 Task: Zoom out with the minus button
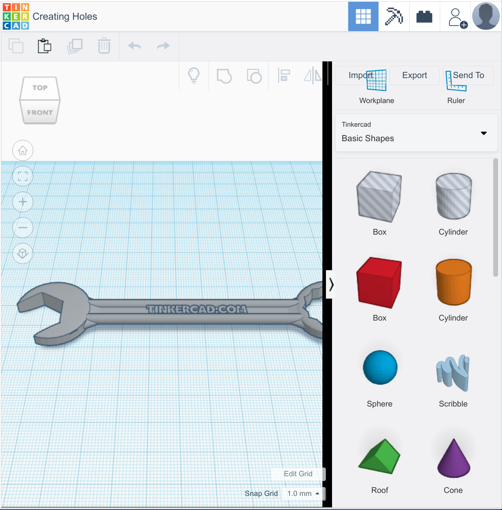pyautogui.click(x=23, y=227)
